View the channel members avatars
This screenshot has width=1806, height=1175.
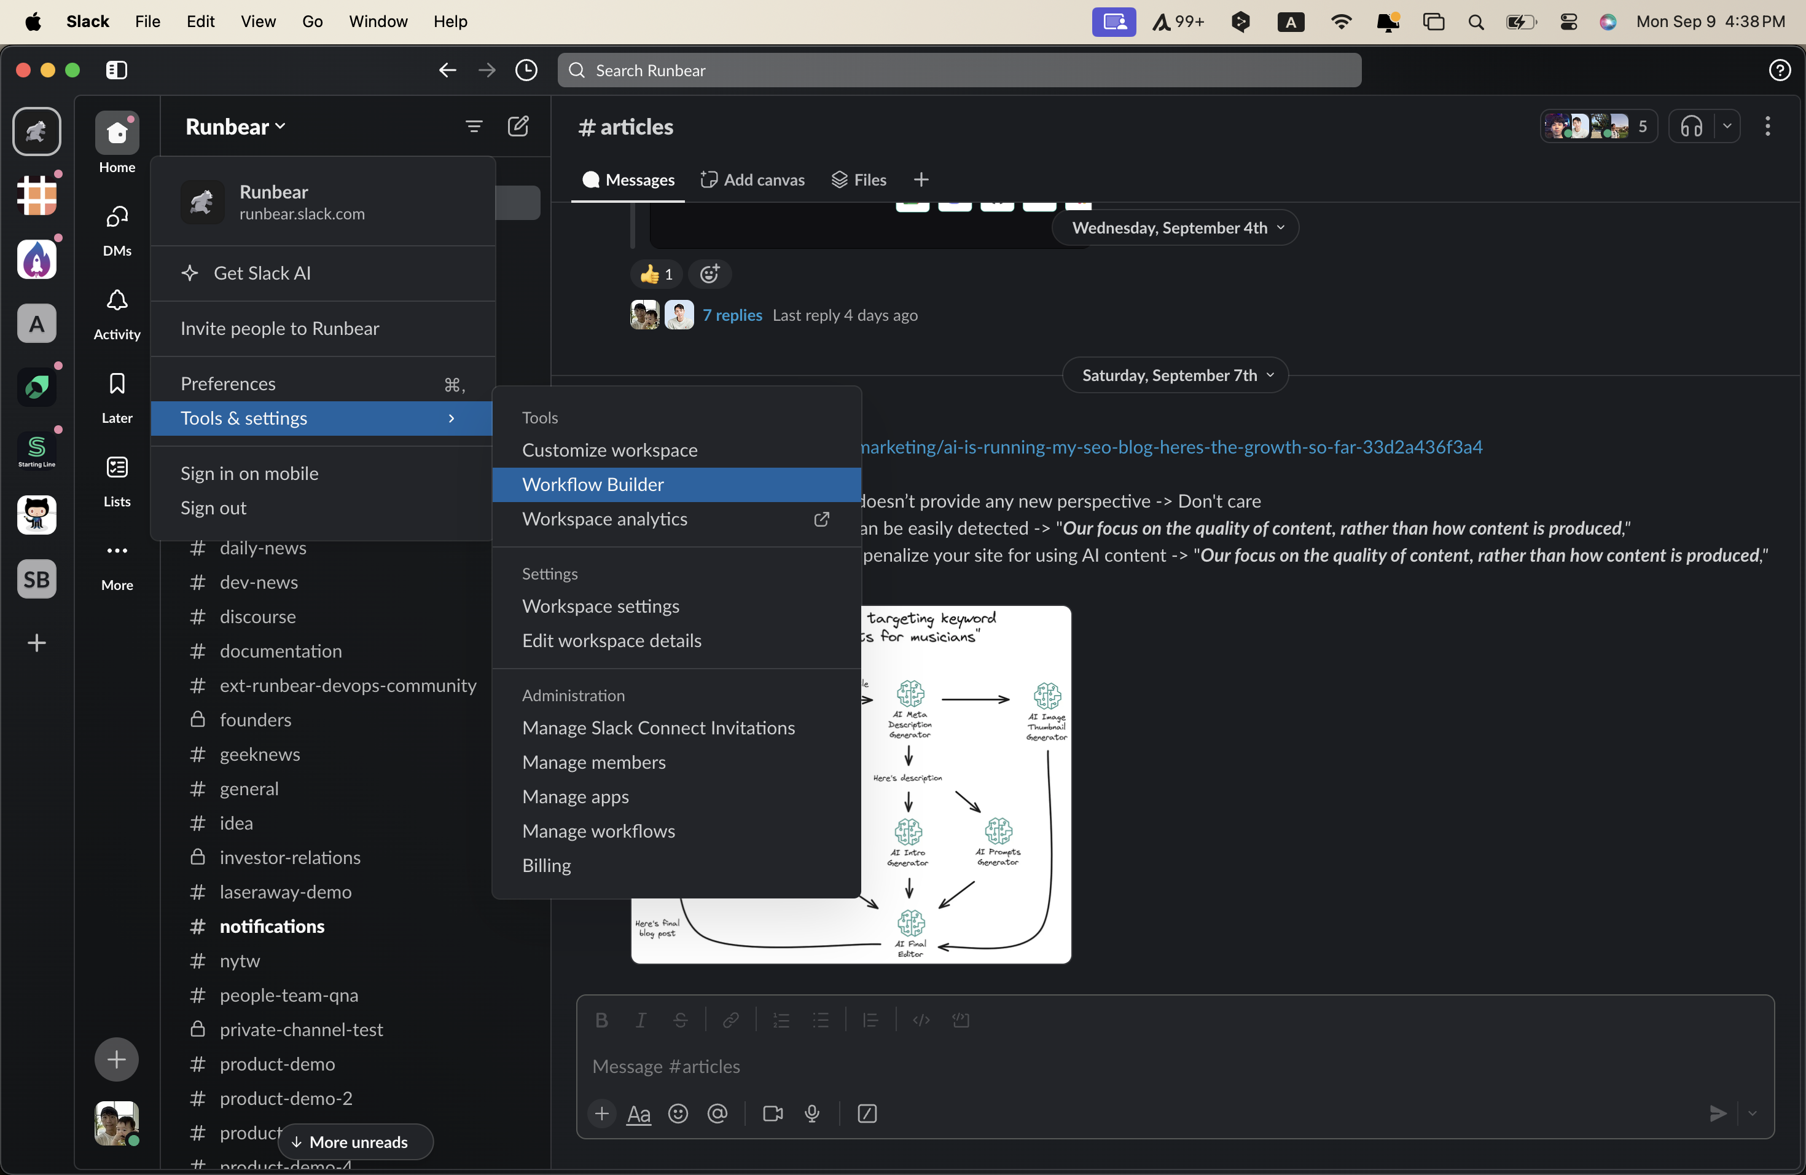1598,126
